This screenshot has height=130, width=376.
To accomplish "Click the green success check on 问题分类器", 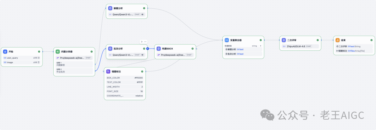I will click(92, 51).
